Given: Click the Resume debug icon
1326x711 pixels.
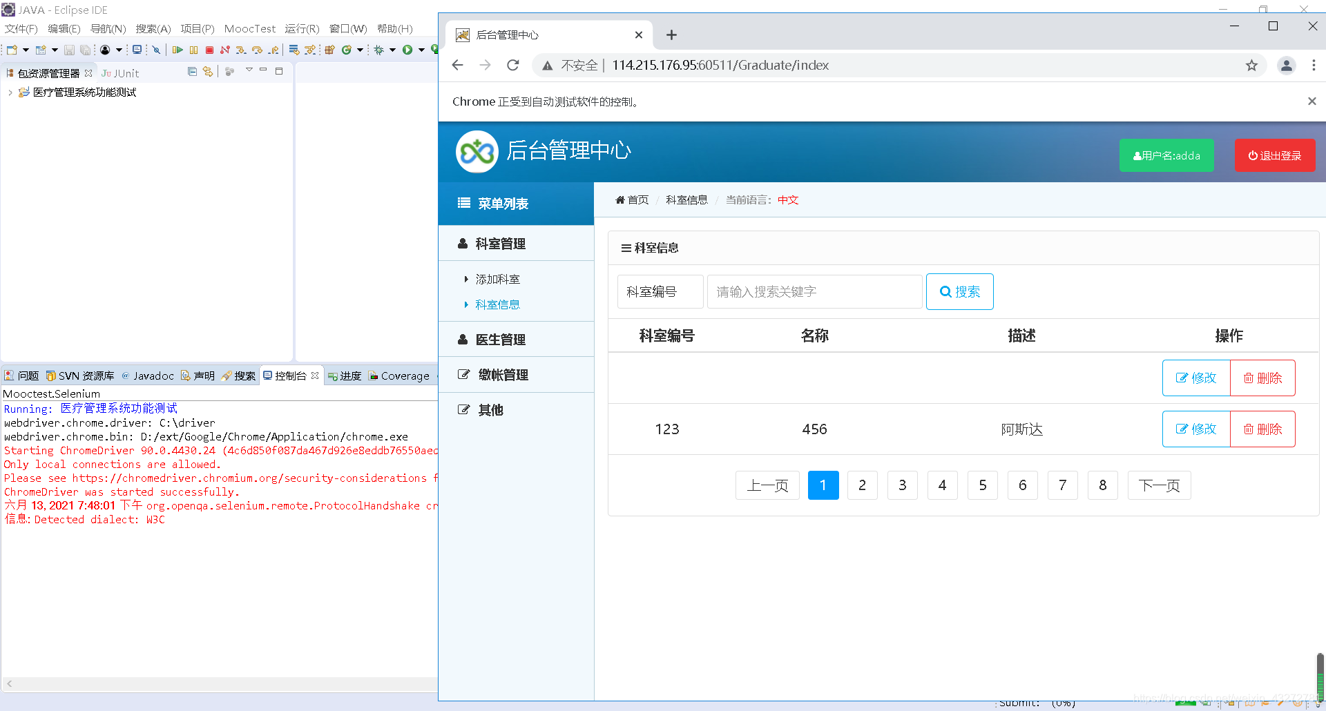Looking at the screenshot, I should (177, 50).
